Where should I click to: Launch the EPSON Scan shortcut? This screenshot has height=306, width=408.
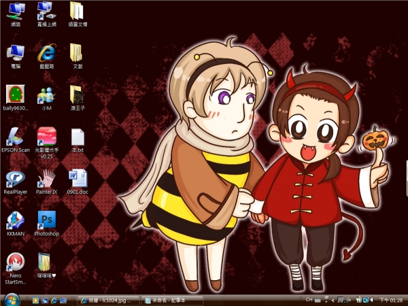16,139
